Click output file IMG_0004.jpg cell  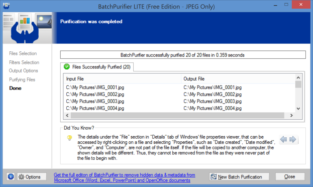tap(212, 108)
